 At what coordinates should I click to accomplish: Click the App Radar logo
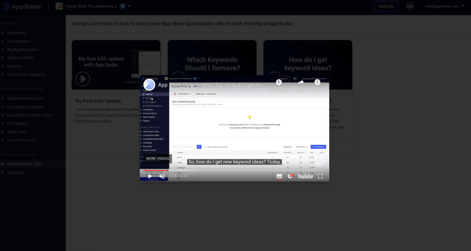(x=22, y=6)
